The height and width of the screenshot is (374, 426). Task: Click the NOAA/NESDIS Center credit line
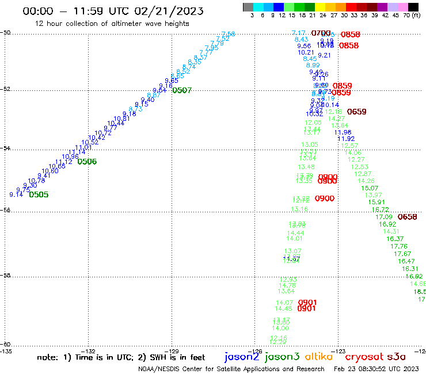coord(231,369)
